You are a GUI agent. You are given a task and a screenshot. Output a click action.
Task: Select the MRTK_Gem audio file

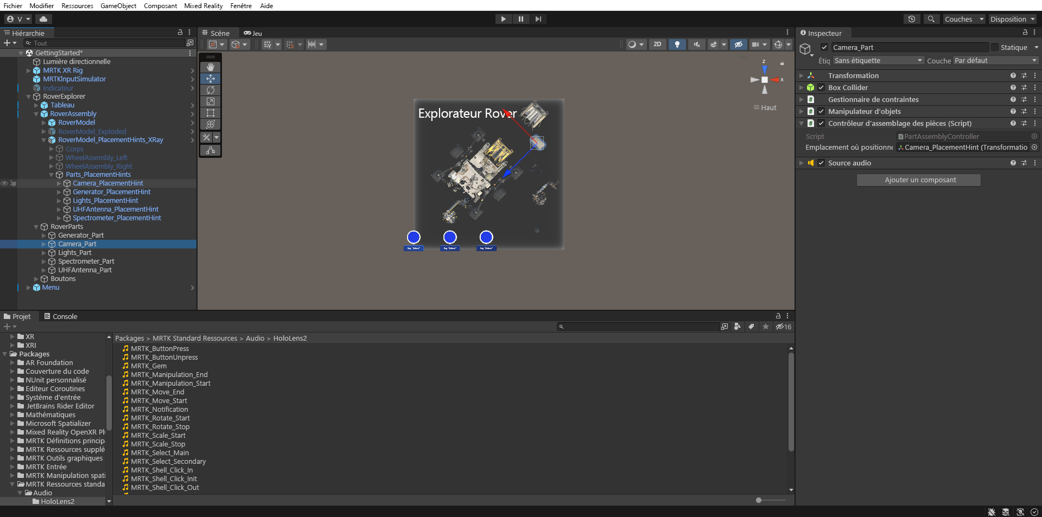[x=149, y=366]
